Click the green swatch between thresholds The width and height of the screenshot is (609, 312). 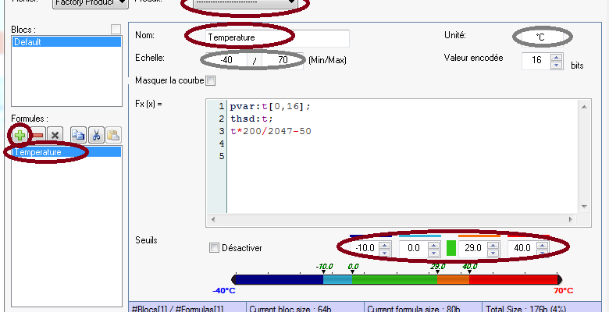[451, 248]
